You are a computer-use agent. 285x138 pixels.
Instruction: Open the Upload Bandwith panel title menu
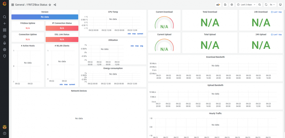(x=215, y=85)
